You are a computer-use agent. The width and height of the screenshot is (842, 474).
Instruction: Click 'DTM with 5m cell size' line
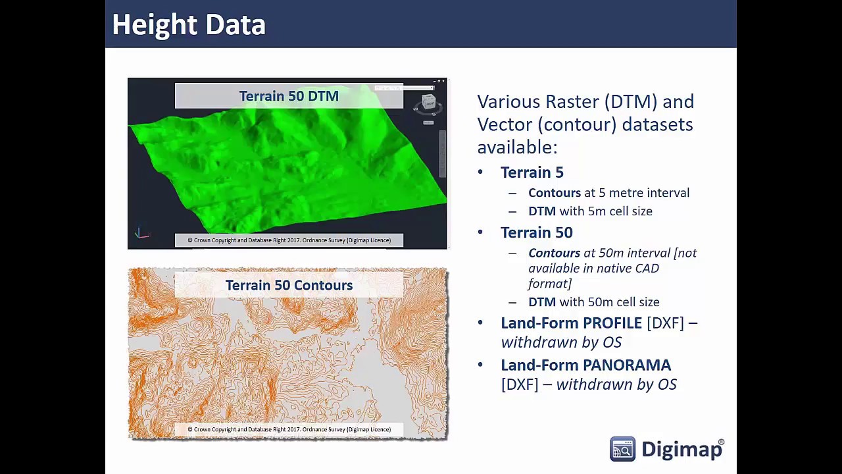(x=590, y=211)
